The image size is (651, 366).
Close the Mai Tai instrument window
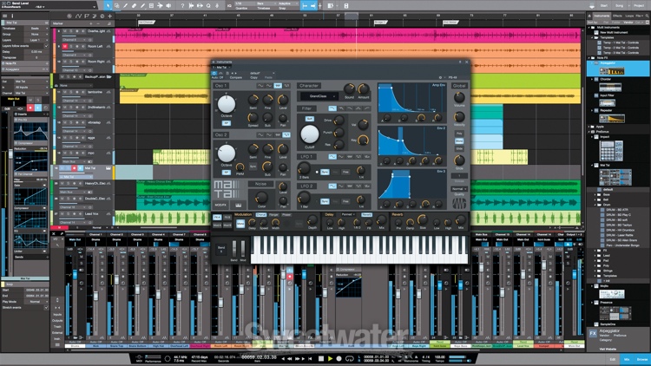coord(465,63)
